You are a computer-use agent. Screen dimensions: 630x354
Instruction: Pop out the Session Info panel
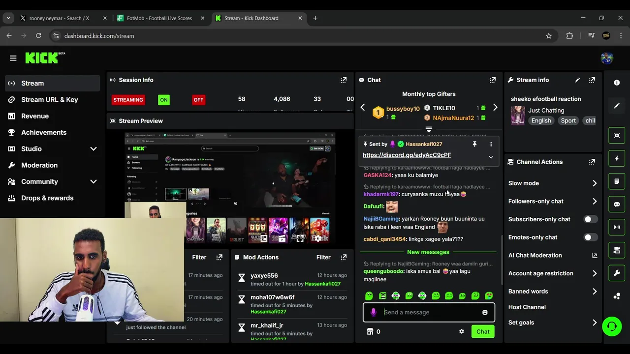click(344, 80)
